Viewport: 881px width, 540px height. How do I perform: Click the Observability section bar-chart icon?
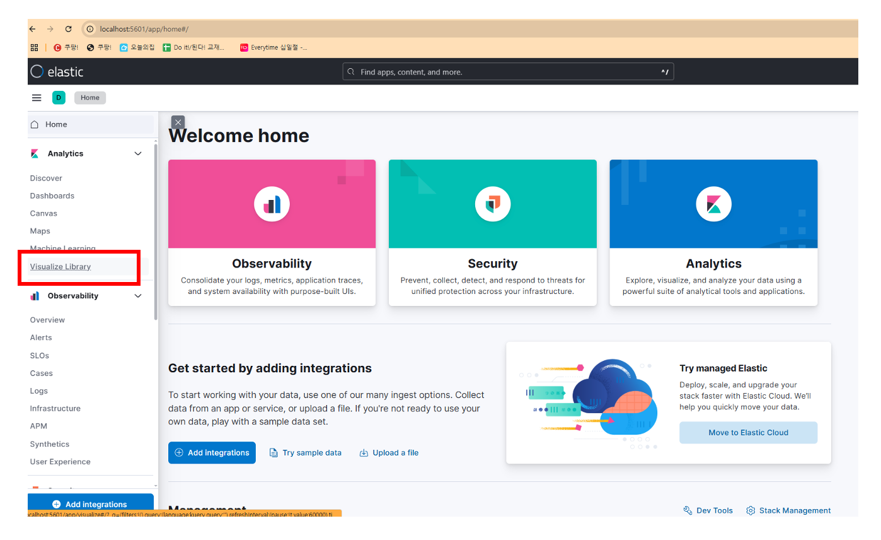coord(35,296)
